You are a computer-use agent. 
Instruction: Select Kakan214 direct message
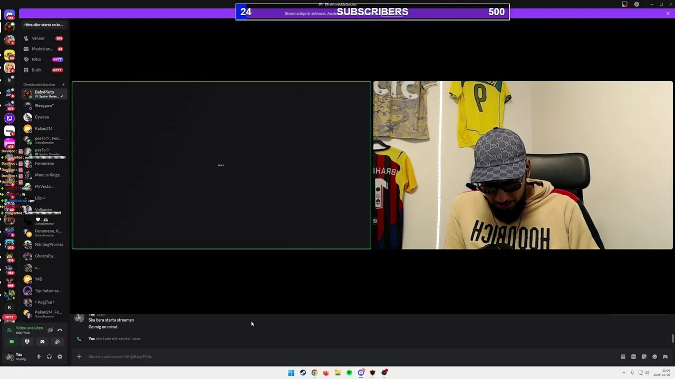(x=43, y=128)
